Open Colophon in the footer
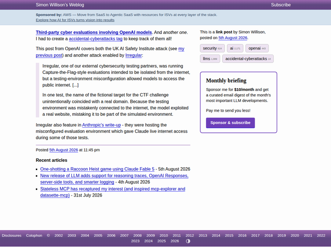331x248 pixels. [x=34, y=236]
